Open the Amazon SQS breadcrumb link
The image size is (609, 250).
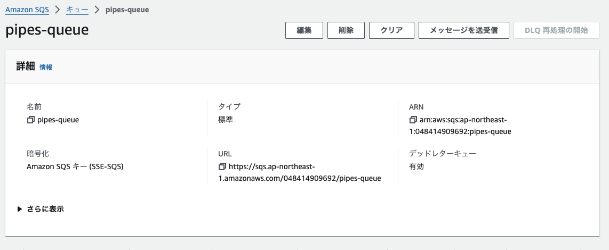27,10
